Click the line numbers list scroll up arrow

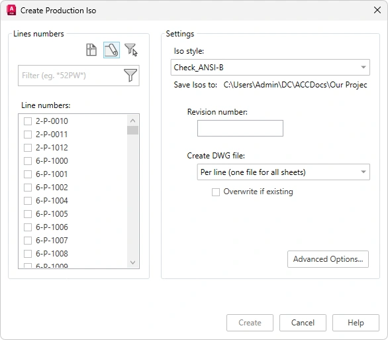pos(132,121)
